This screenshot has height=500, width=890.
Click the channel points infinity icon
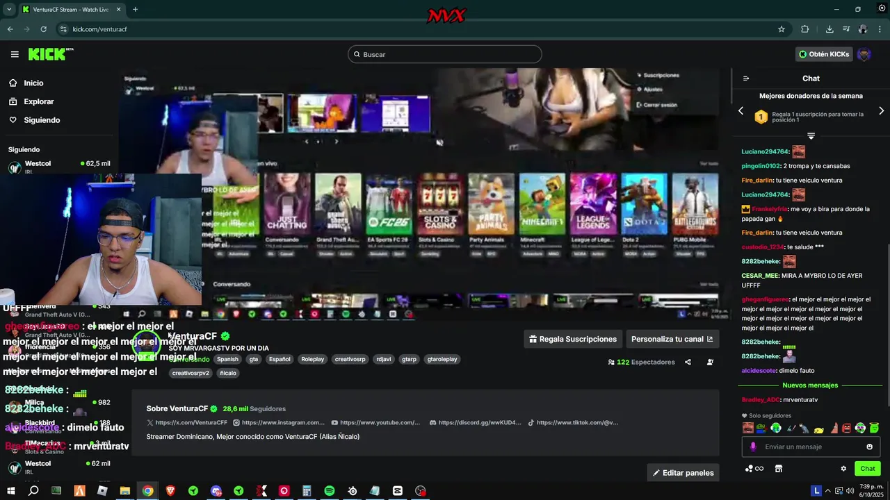tap(754, 469)
